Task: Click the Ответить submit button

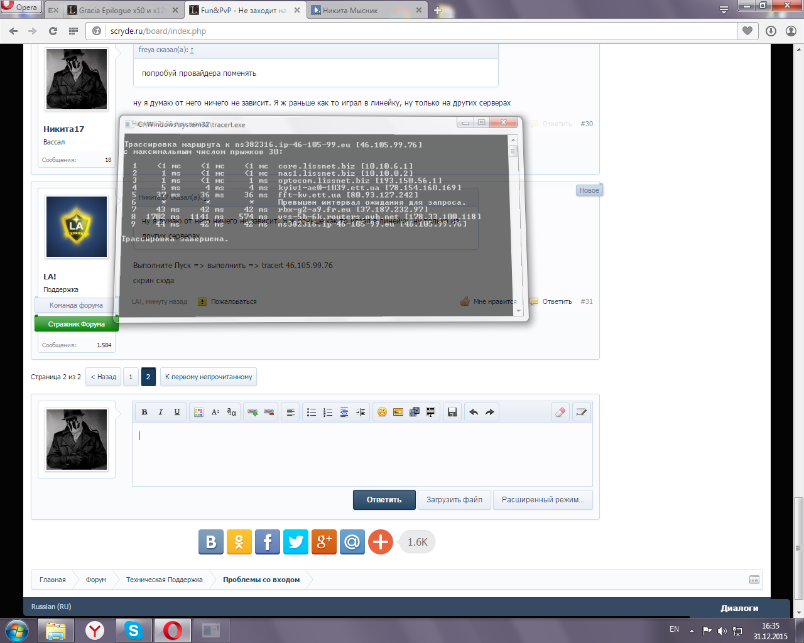Action: click(x=384, y=500)
